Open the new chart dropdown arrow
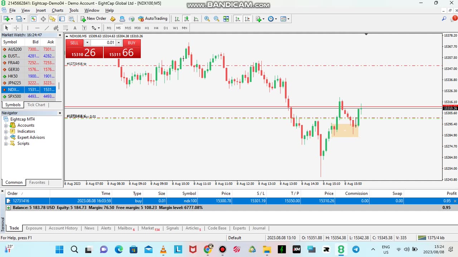458x257 pixels. [12, 19]
